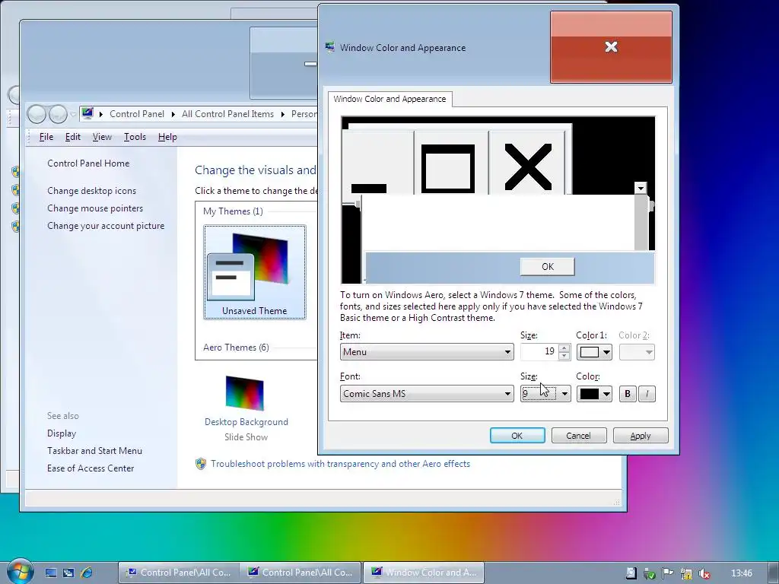The height and width of the screenshot is (584, 779).
Task: Click the shield icon beside Troubleshoot link
Action: pos(201,464)
